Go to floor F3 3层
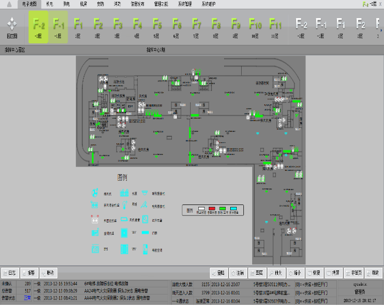The width and height of the screenshot is (384, 306). [x=118, y=27]
